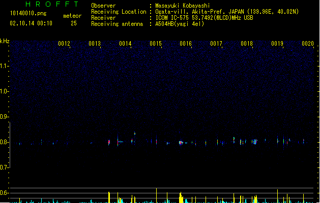Click the 1.1 kHz axis label

tap(4, 66)
